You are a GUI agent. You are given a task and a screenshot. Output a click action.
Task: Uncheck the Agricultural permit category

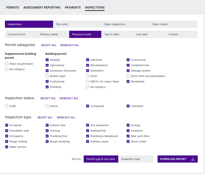(x=47, y=65)
